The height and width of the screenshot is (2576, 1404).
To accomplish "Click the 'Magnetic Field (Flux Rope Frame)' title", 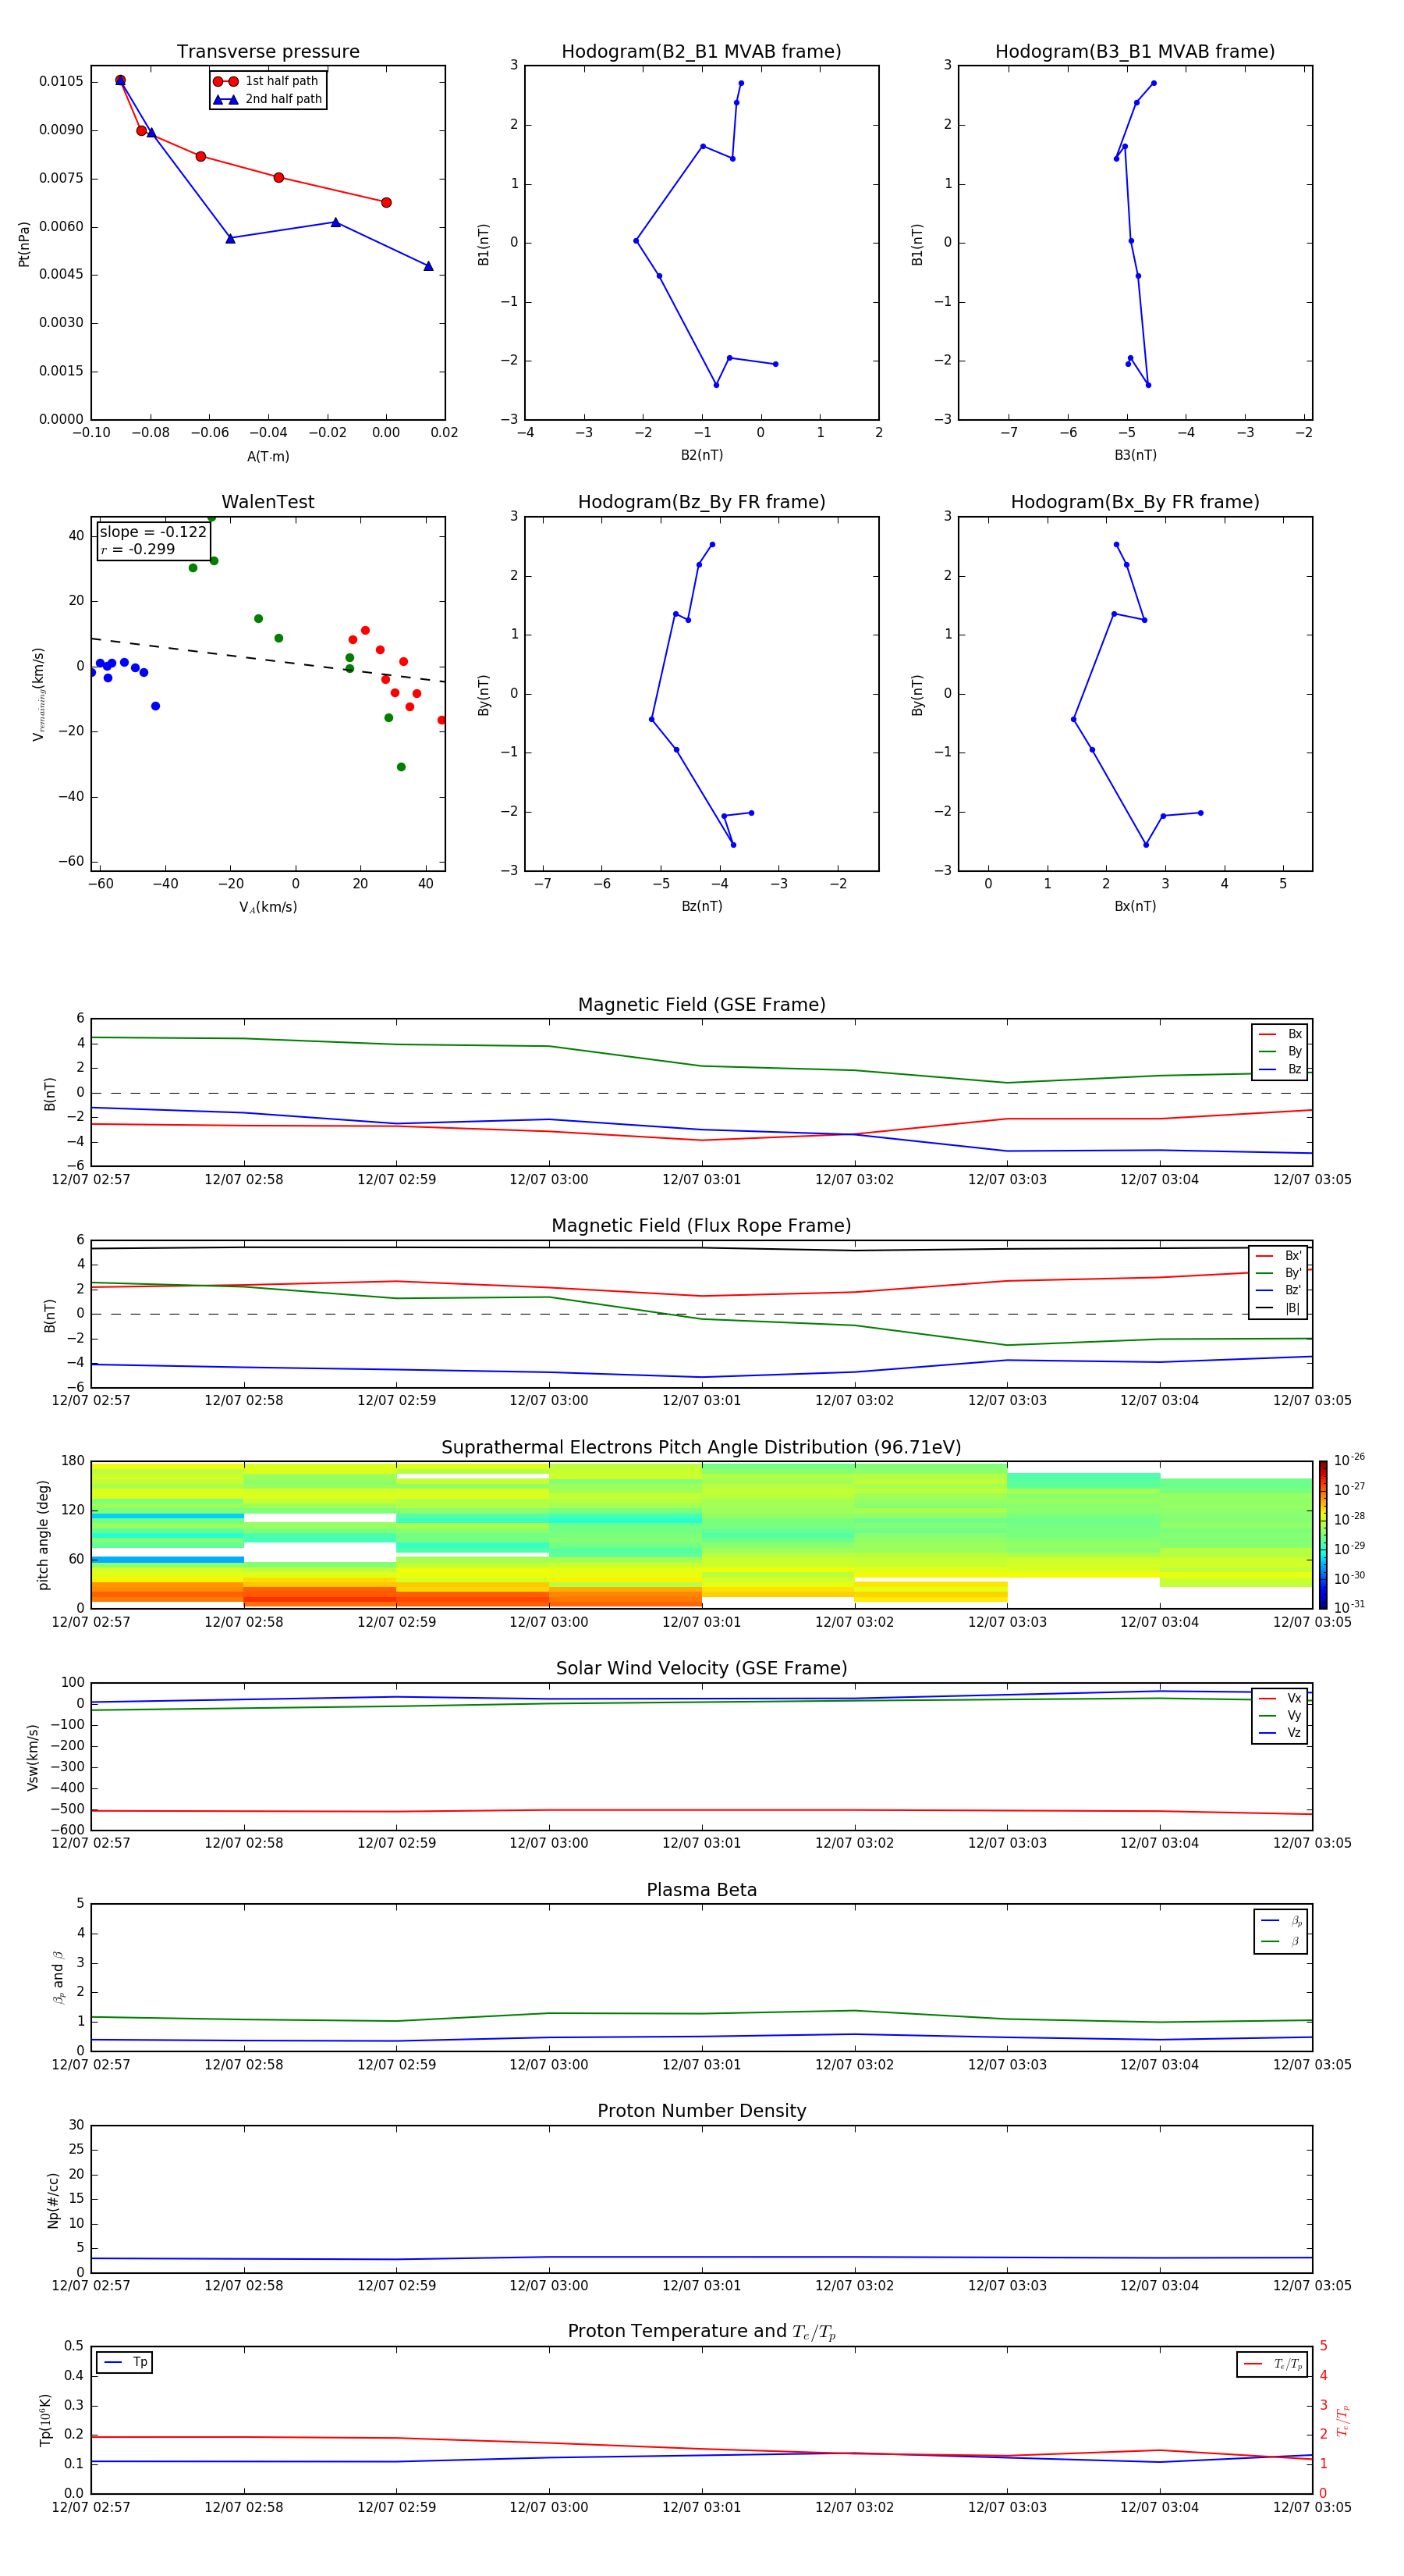I will click(701, 1226).
